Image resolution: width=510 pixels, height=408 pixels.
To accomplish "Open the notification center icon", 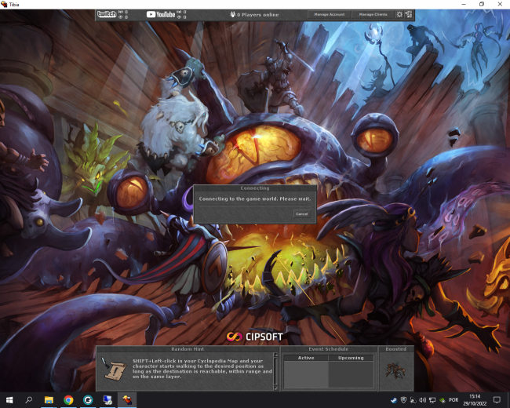I will [497, 400].
